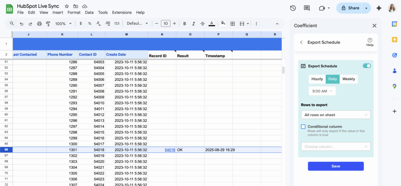Print the spreadsheet
The image size is (401, 186).
pos(39,24)
